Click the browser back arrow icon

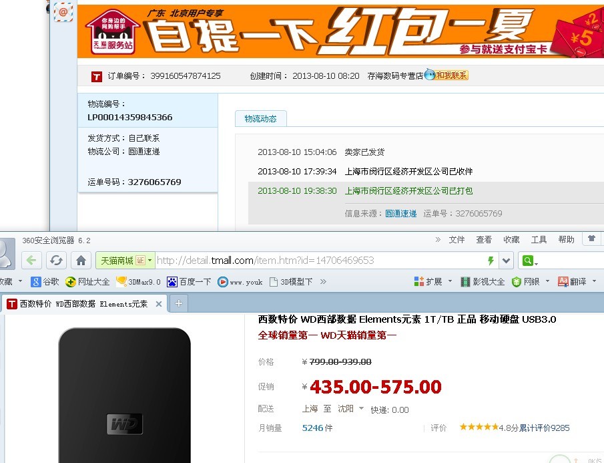point(31,260)
